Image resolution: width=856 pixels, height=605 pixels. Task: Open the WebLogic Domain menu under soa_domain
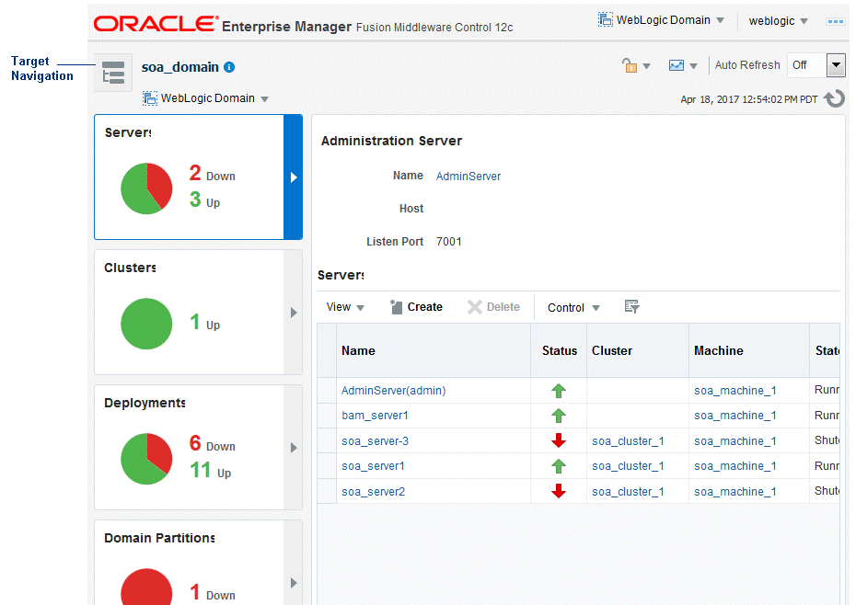[x=206, y=98]
